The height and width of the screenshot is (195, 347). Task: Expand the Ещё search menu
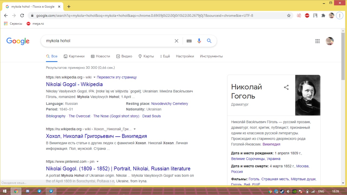[x=165, y=56]
